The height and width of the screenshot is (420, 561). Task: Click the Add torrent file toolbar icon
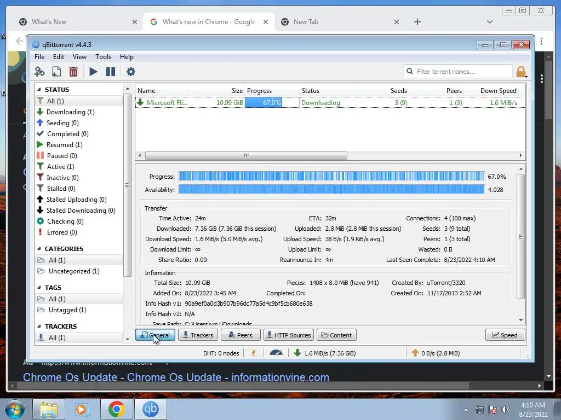click(x=56, y=72)
